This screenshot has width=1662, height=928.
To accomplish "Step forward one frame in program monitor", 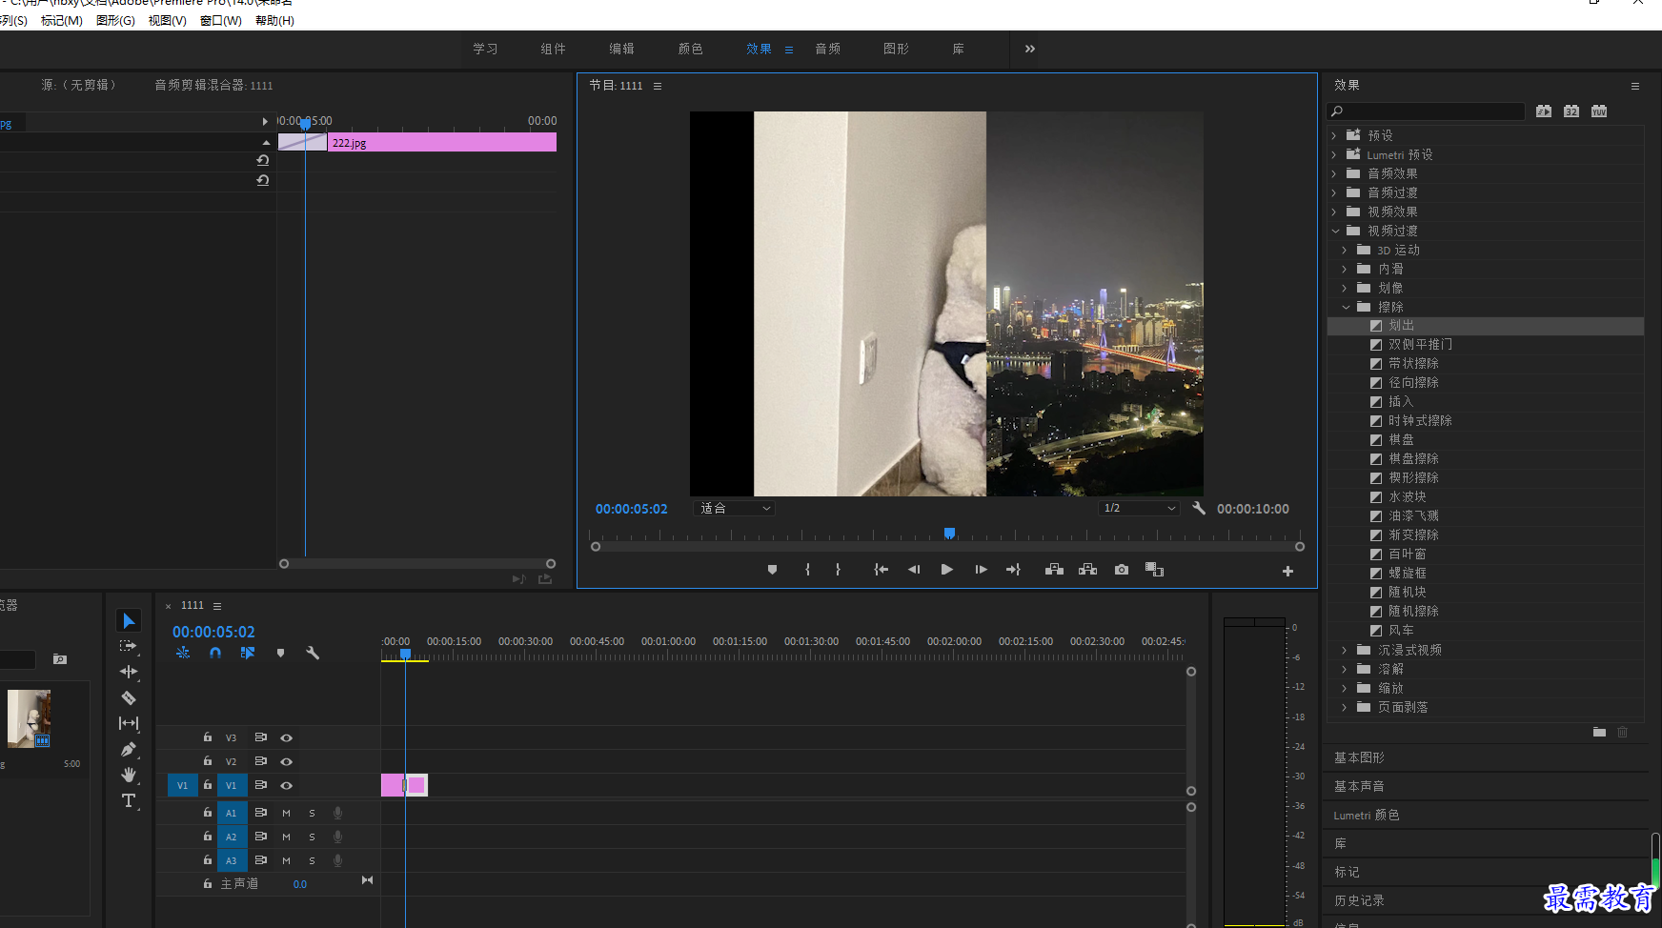I will [x=981, y=570].
